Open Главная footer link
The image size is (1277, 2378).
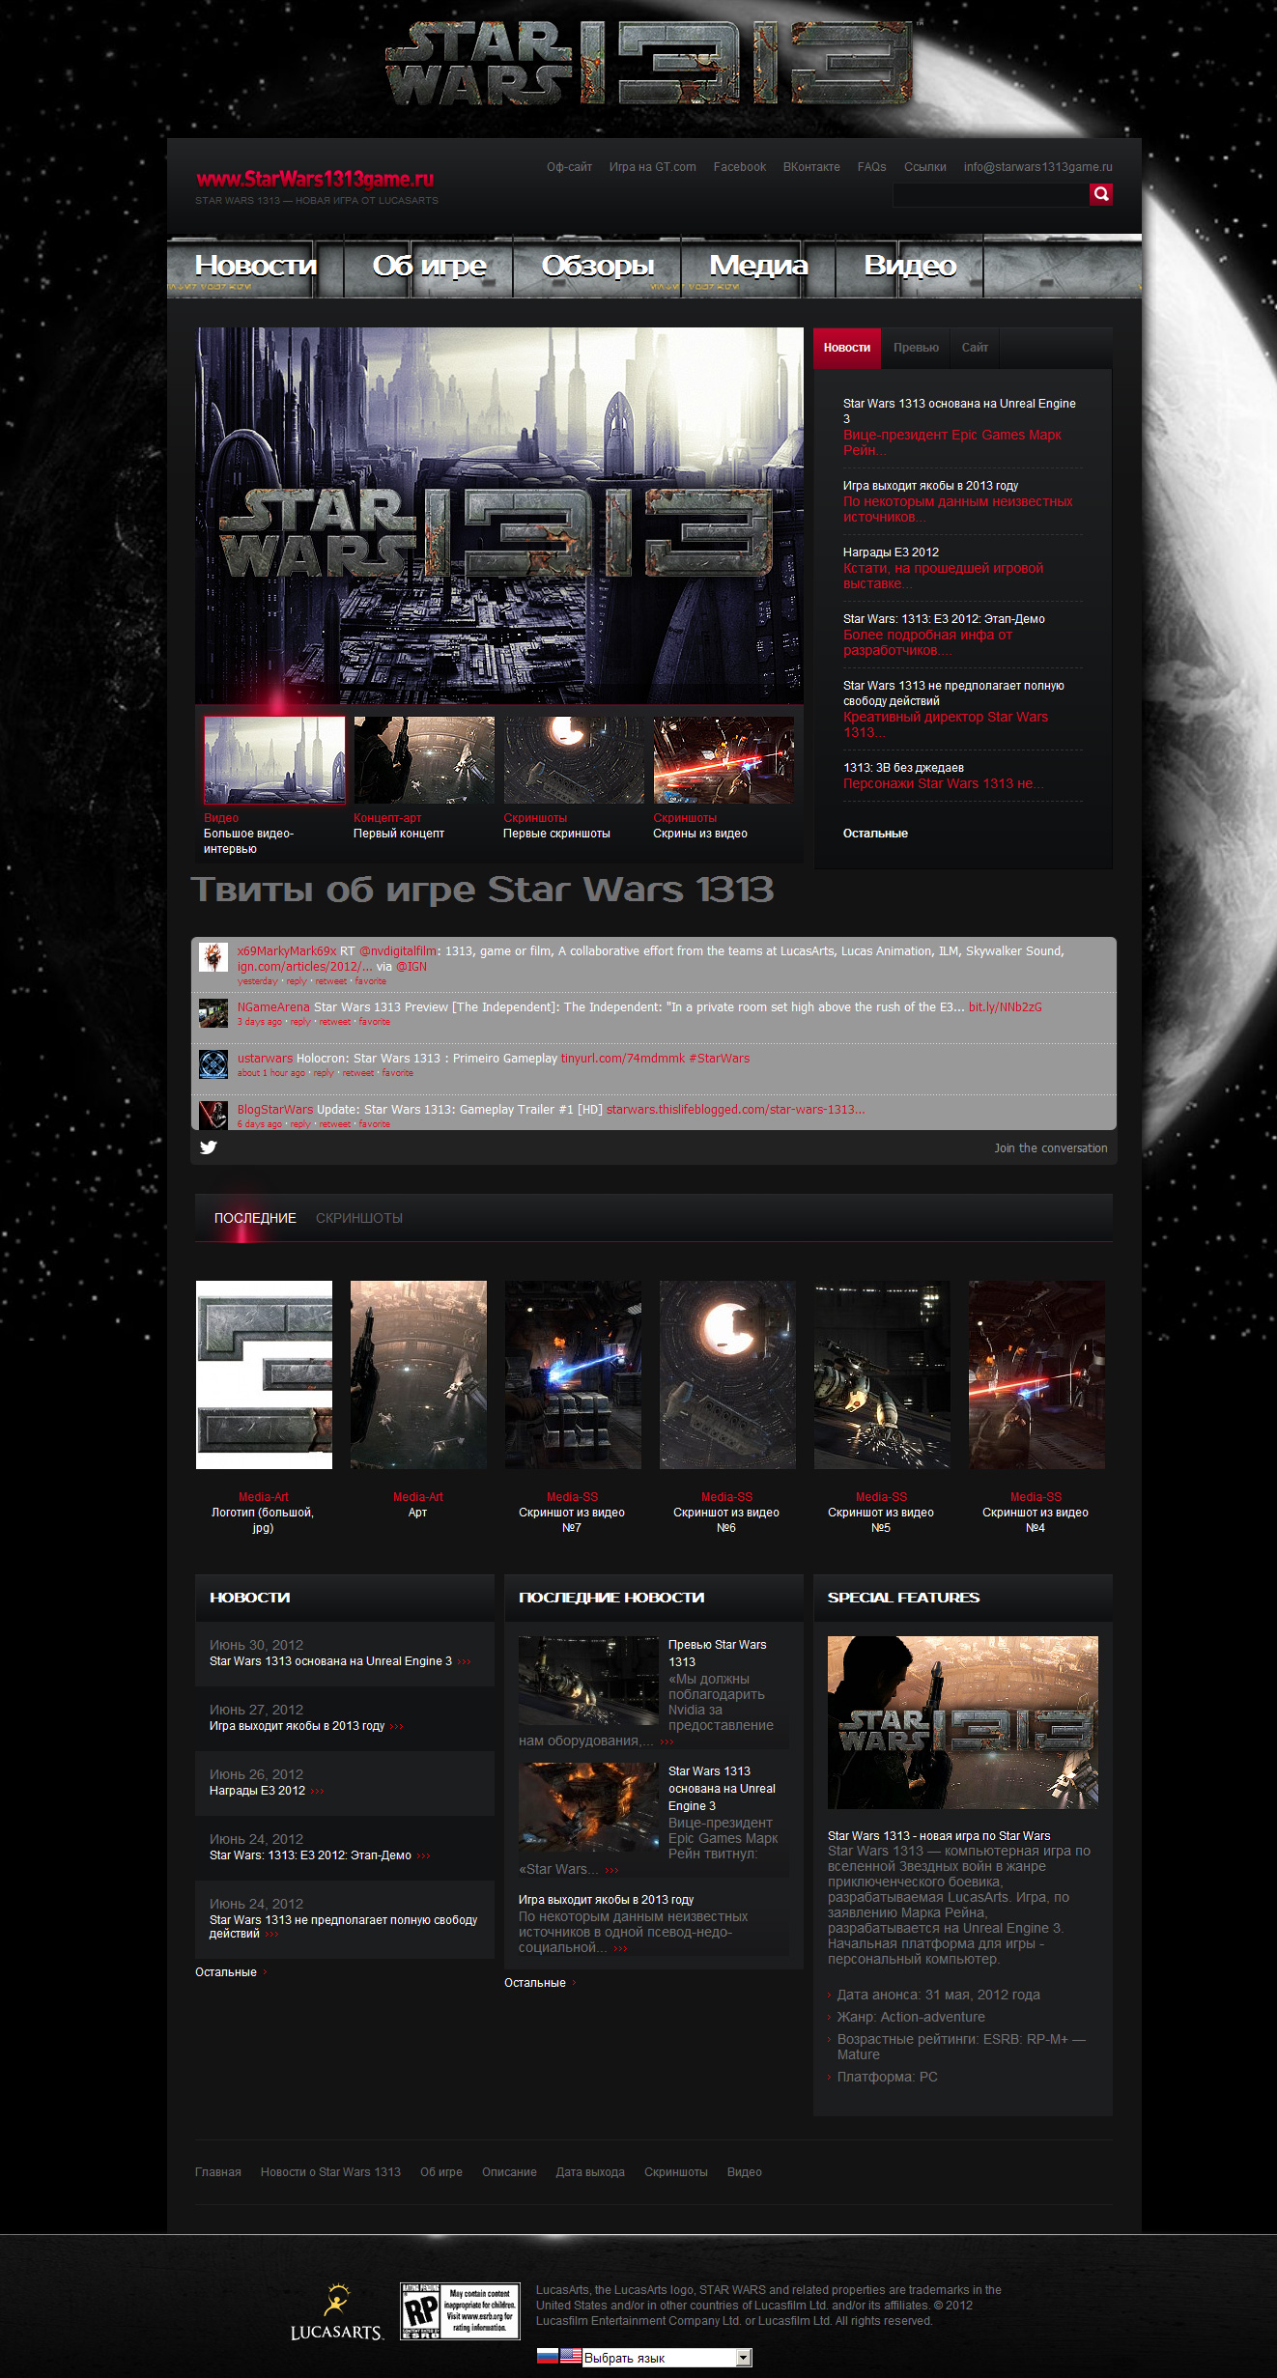[218, 2172]
